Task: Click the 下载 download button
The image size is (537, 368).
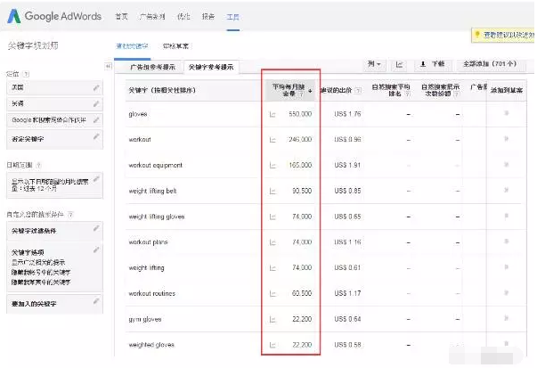Action: coord(432,65)
